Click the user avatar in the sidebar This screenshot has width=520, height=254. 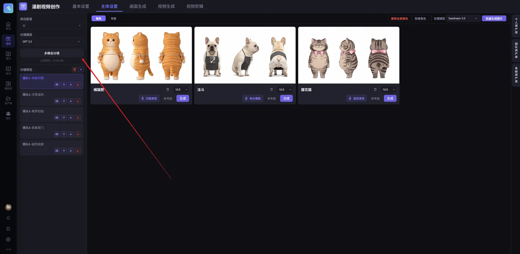8,207
